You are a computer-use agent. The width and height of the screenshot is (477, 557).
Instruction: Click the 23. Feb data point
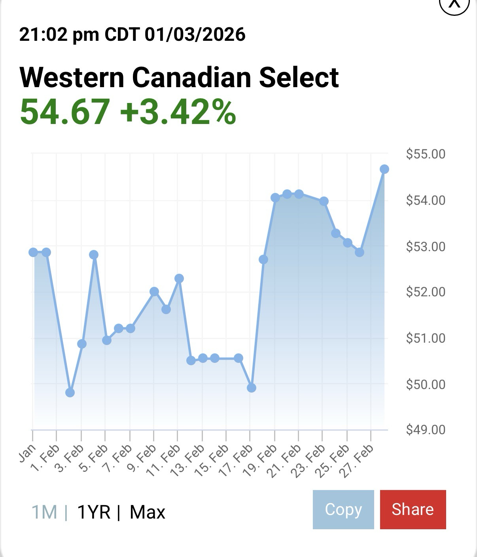(x=324, y=201)
